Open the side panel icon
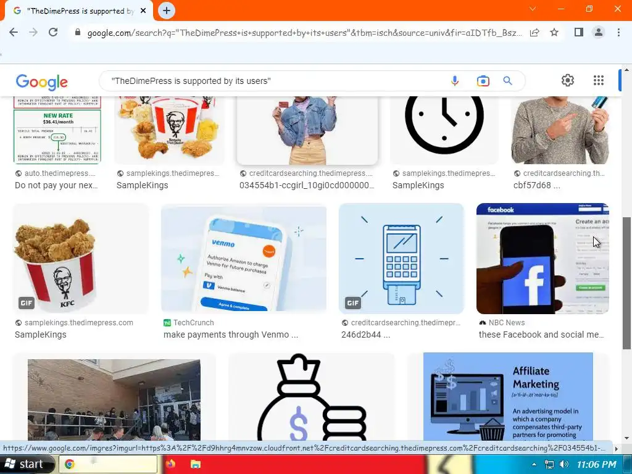This screenshot has height=474, width=632. click(x=579, y=32)
